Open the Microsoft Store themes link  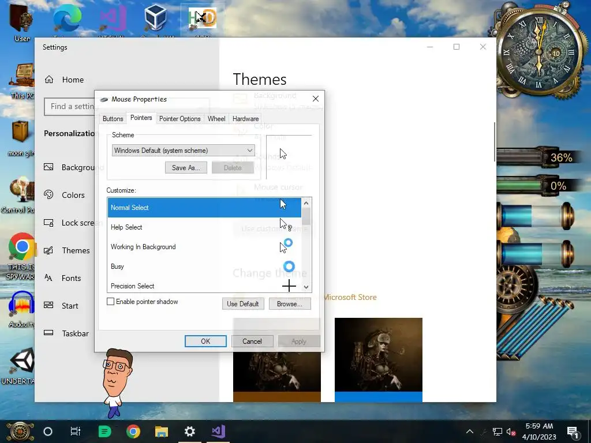[350, 297]
